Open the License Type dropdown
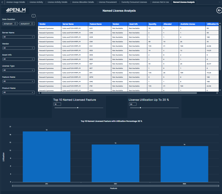 coord(18,70)
